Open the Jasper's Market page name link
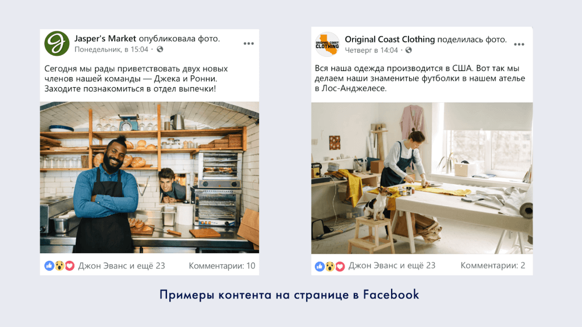This screenshot has width=582, height=327. pos(105,38)
